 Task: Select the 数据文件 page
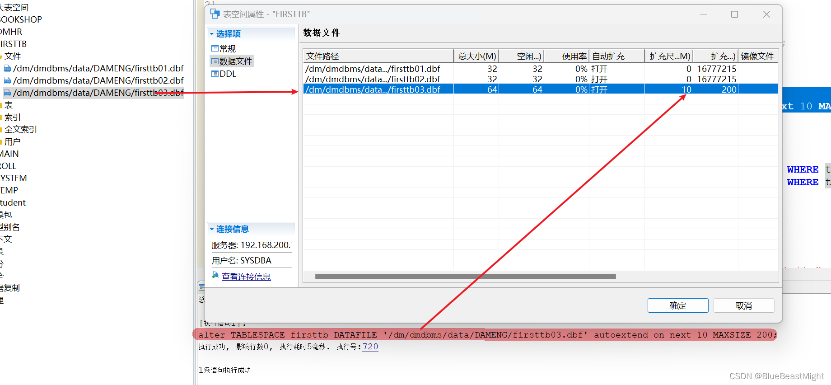pyautogui.click(x=236, y=61)
